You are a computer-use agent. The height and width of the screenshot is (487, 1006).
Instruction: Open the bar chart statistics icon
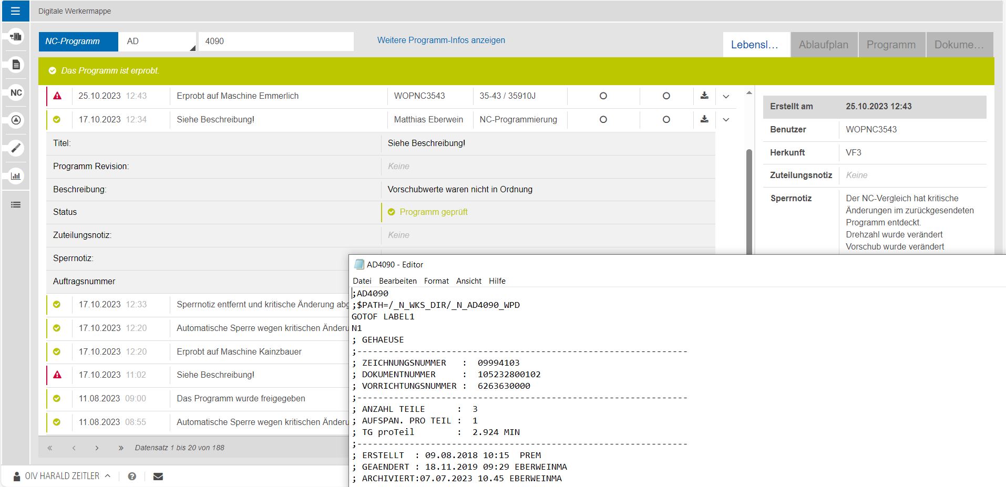[x=16, y=176]
